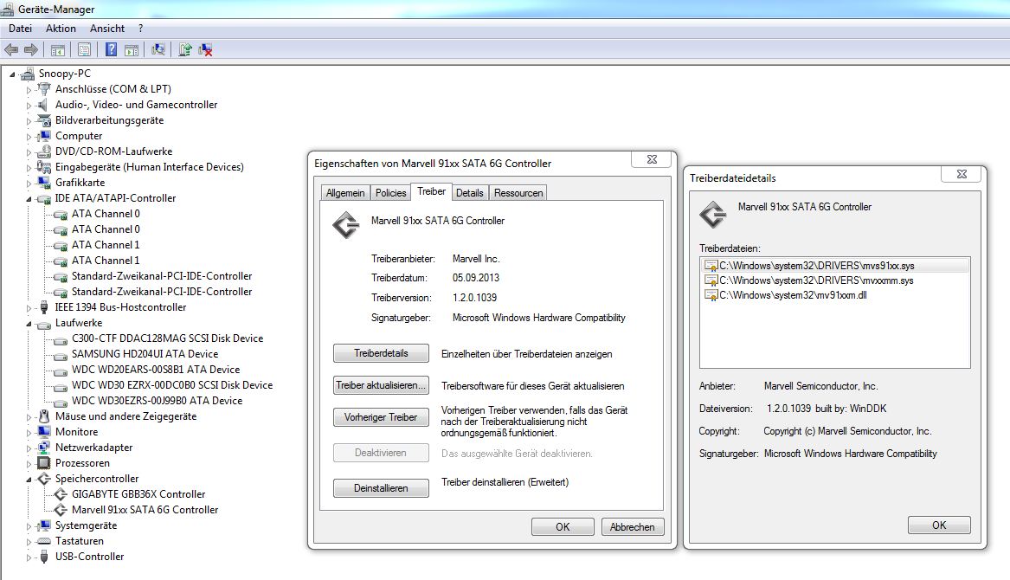Click the Update driver software toolbar icon
The height and width of the screenshot is (580, 1010).
(x=185, y=49)
